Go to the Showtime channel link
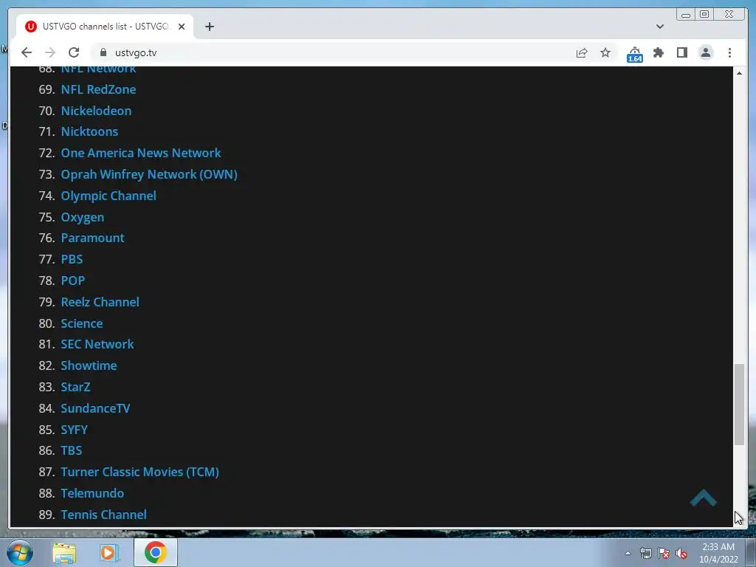 pos(89,365)
